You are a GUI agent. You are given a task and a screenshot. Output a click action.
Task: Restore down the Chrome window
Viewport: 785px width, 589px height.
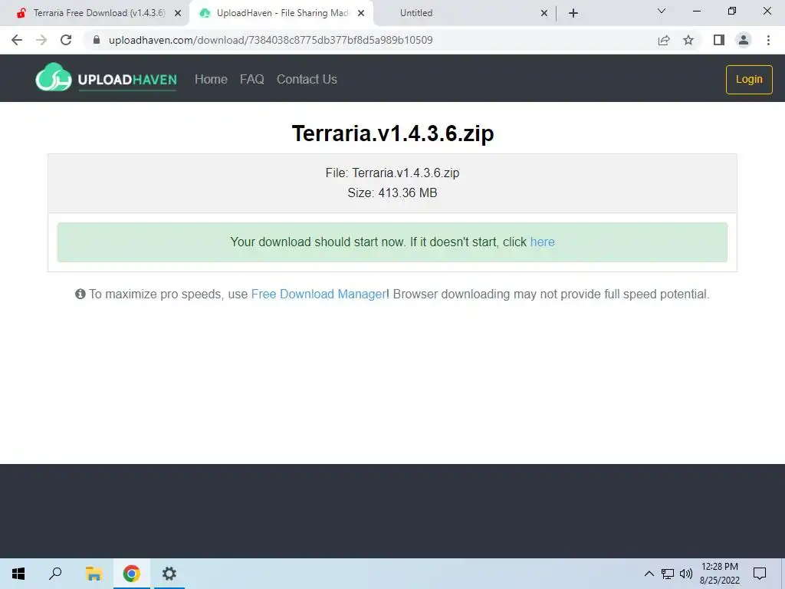tap(732, 11)
